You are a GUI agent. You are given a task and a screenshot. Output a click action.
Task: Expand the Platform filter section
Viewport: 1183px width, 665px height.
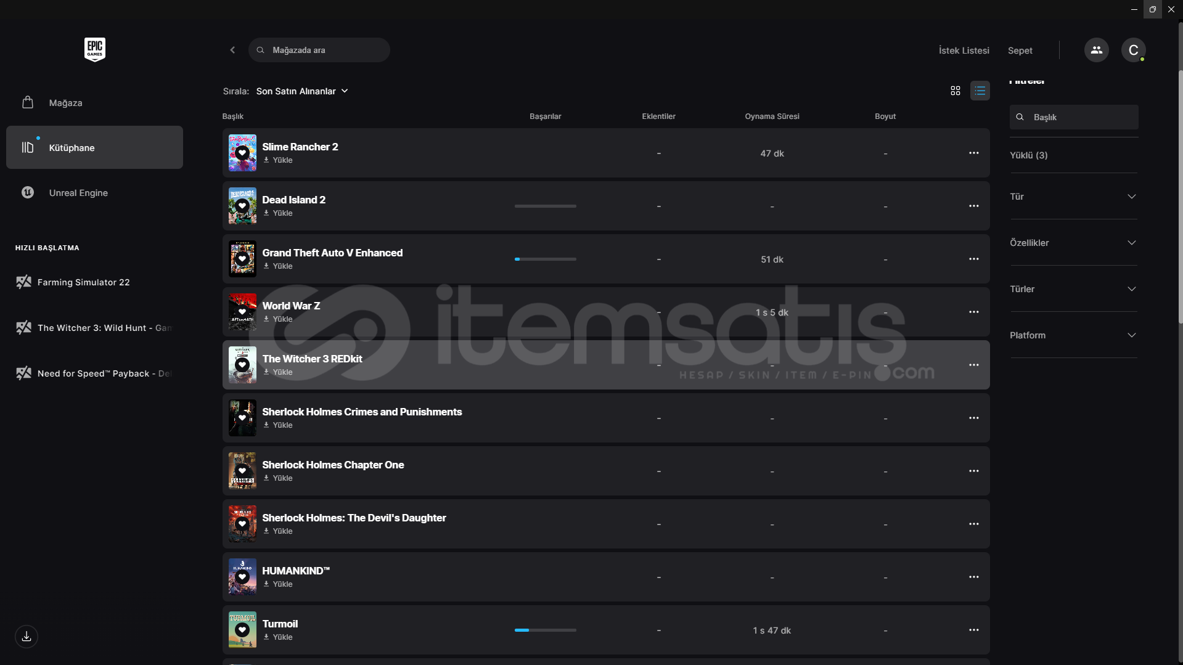point(1073,335)
